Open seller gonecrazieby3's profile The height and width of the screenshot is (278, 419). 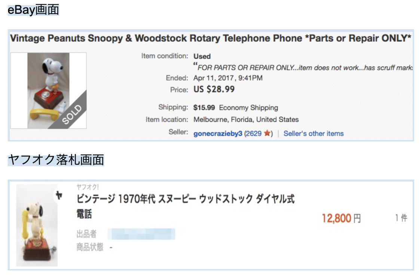click(x=218, y=134)
